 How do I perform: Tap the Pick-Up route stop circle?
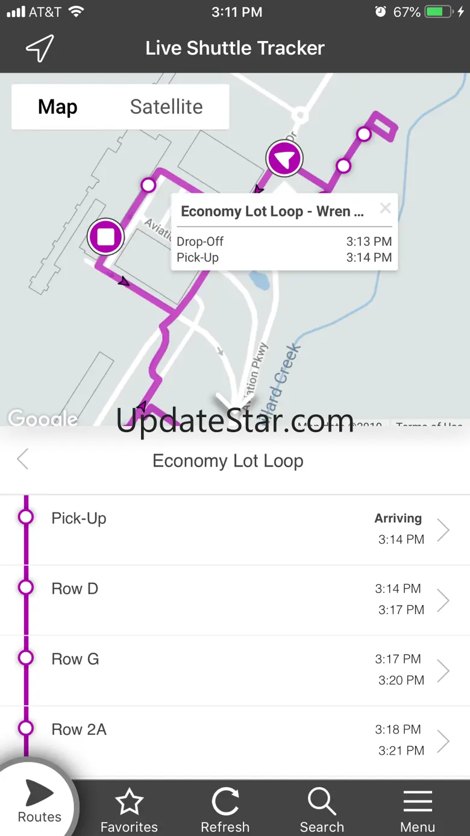tap(26, 517)
